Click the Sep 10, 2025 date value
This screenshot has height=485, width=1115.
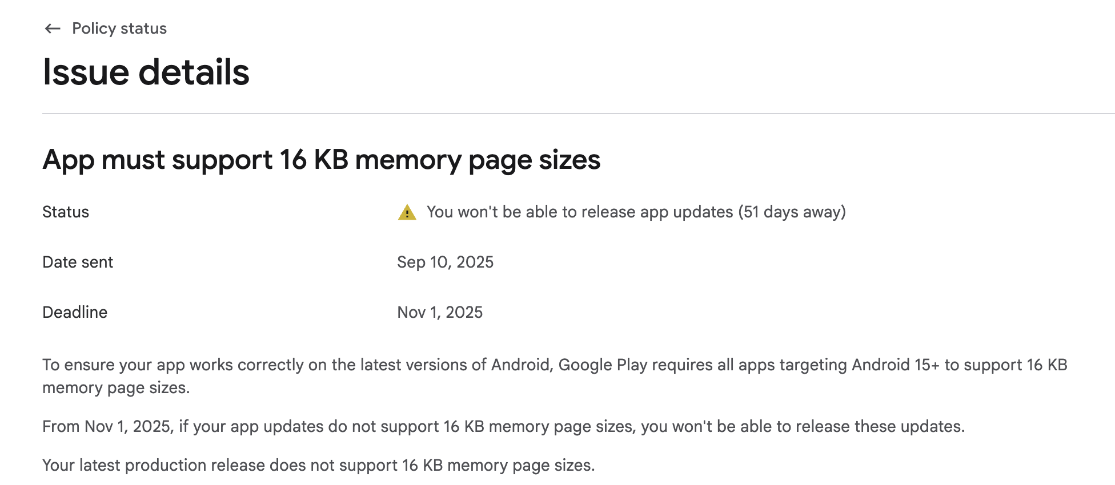(x=445, y=262)
